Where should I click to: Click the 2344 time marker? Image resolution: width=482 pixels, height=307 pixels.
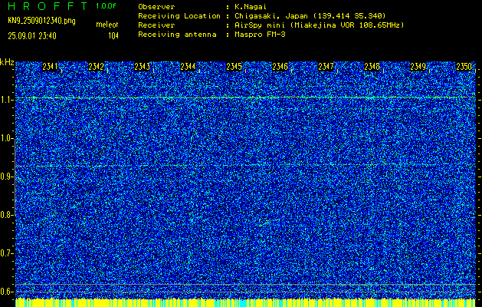[x=188, y=67]
